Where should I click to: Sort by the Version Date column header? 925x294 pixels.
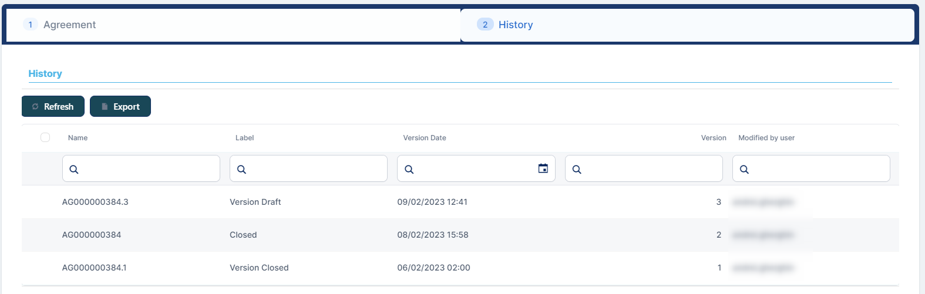[x=424, y=138]
